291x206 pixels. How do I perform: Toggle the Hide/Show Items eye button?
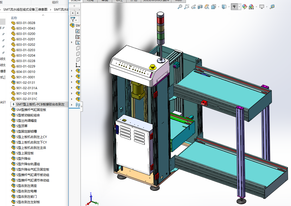234,7
